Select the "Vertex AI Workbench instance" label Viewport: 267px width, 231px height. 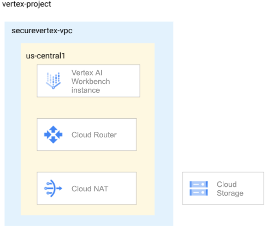[91, 81]
